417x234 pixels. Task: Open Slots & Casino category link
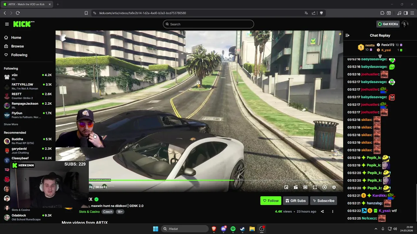pos(89,212)
